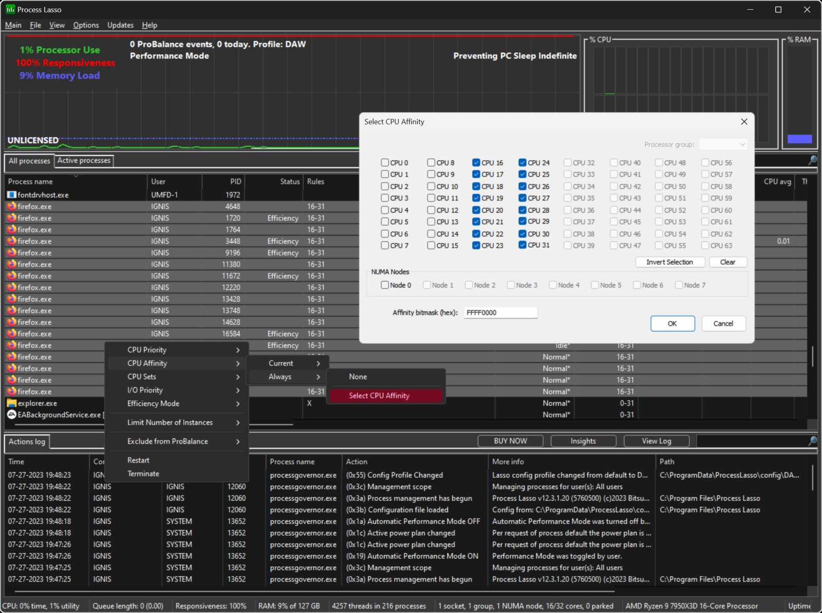Viewport: 822px width, 613px height.
Task: Click firefox icon for PID 16584 row
Action: 12,333
